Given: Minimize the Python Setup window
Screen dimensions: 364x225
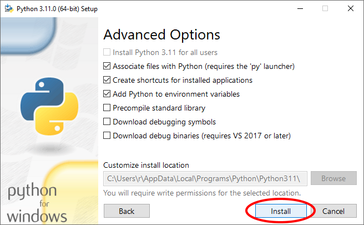Looking at the screenshot, I should tap(300, 8).
